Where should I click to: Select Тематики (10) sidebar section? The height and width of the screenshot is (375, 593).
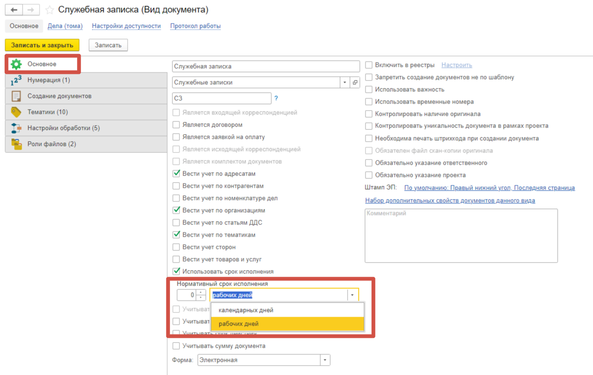click(47, 112)
